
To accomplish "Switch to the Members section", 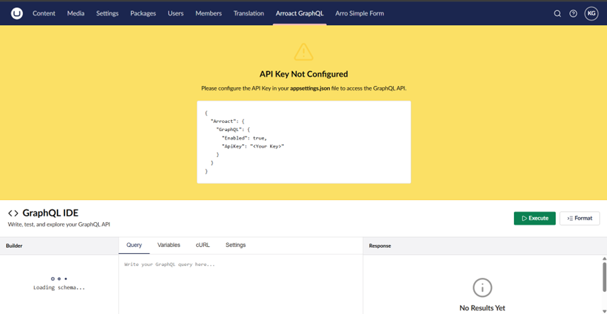I will pos(209,14).
